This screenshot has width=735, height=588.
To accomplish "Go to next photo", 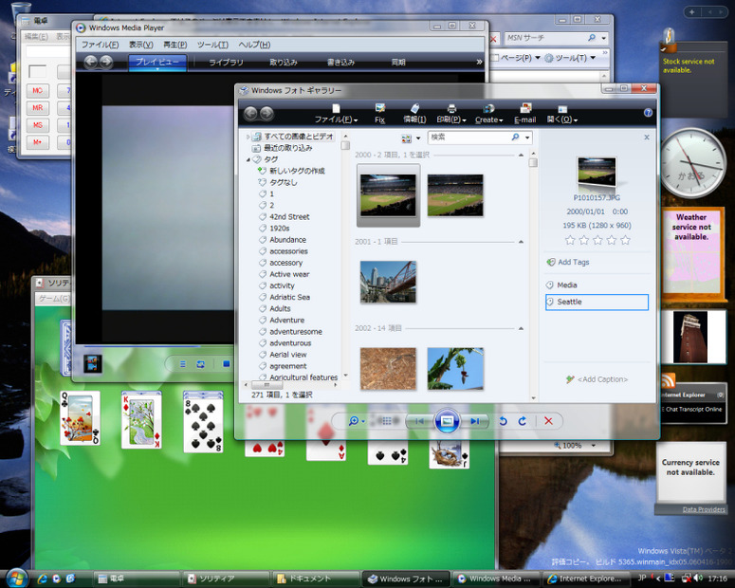I will [x=475, y=421].
